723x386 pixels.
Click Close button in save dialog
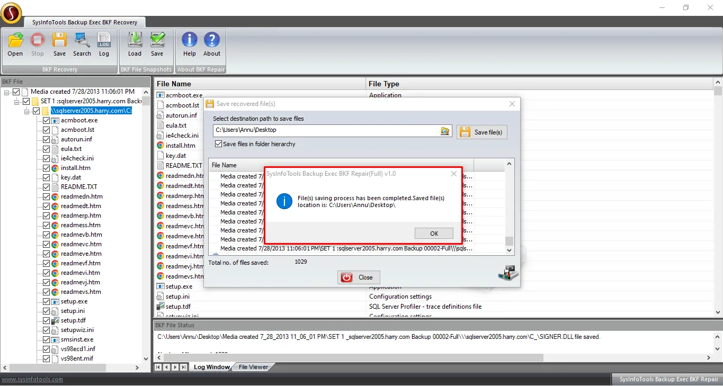pos(359,277)
